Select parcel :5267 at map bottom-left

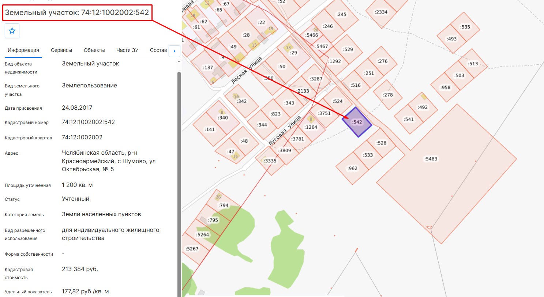[x=192, y=249]
